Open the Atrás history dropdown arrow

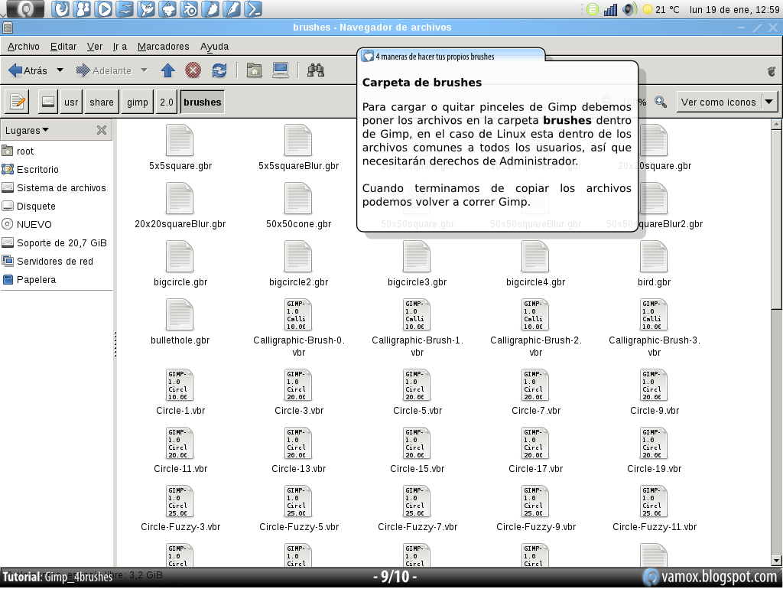(x=60, y=70)
